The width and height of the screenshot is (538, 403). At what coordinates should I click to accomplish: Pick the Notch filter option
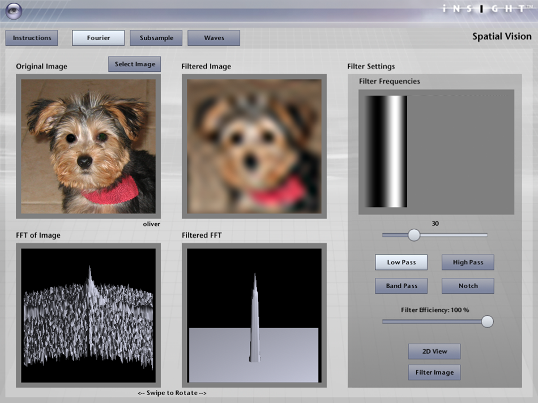(468, 286)
